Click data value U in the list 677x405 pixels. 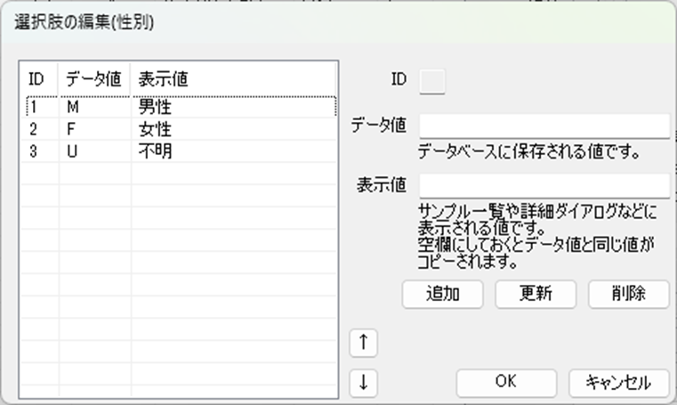(72, 151)
